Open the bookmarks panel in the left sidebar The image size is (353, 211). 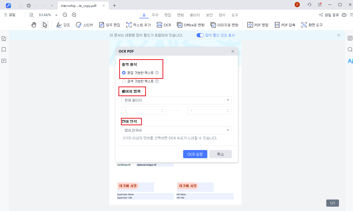click(x=4, y=49)
